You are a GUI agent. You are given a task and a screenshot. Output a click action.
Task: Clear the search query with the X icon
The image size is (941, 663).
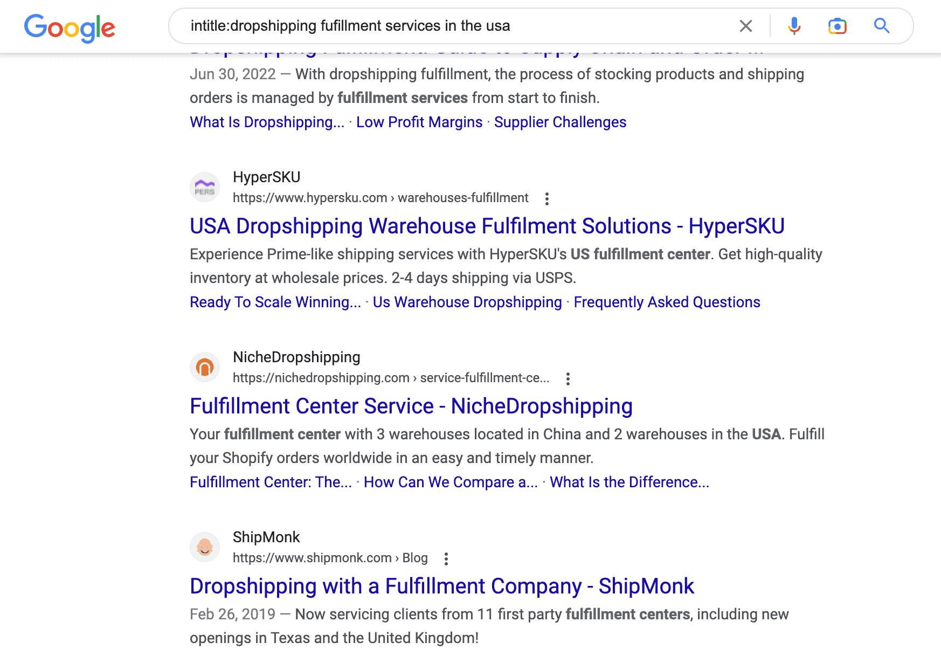point(746,25)
